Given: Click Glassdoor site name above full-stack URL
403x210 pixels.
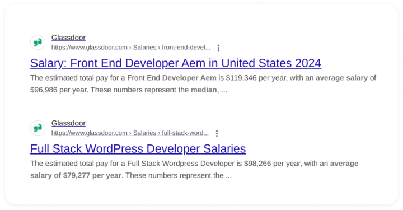Looking at the screenshot, I should tap(68, 123).
